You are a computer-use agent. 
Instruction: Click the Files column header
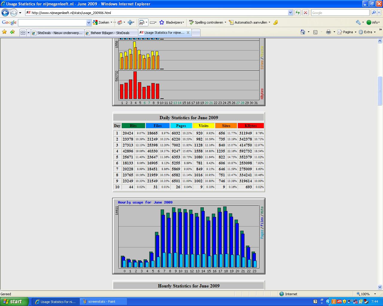(x=158, y=126)
